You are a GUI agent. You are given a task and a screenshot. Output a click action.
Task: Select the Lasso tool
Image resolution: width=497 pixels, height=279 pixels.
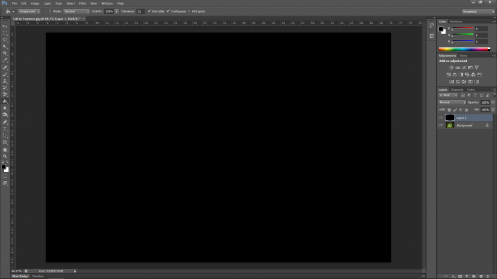pos(5,40)
